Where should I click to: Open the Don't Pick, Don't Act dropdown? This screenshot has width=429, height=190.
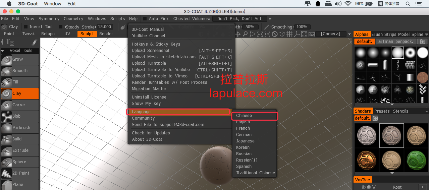239,19
